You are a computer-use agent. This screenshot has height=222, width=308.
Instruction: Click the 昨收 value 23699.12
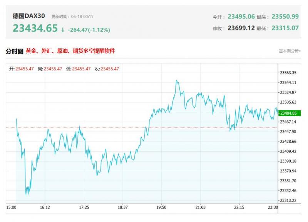point(241,28)
